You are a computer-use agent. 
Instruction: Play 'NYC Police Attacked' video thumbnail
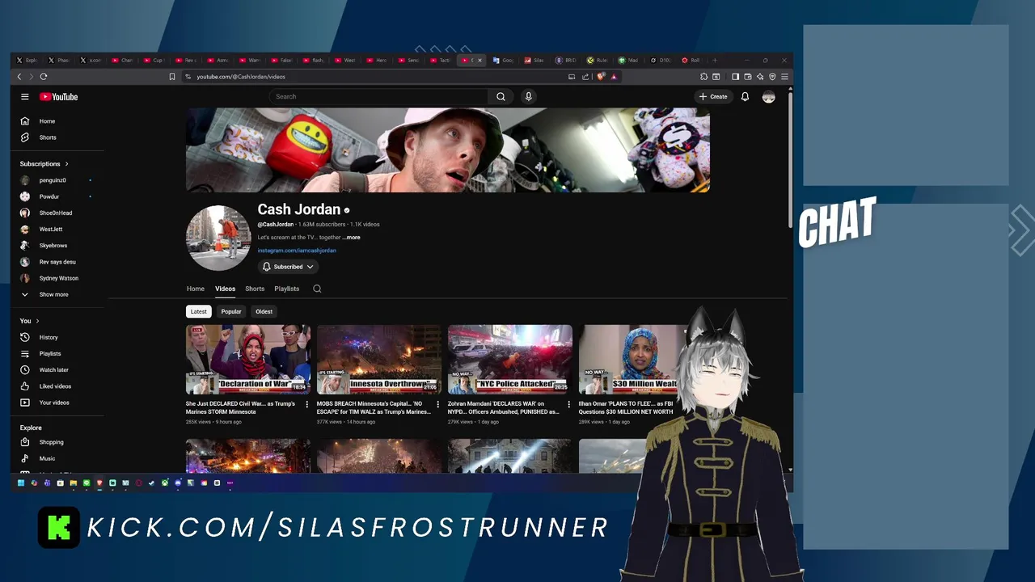[x=510, y=360]
